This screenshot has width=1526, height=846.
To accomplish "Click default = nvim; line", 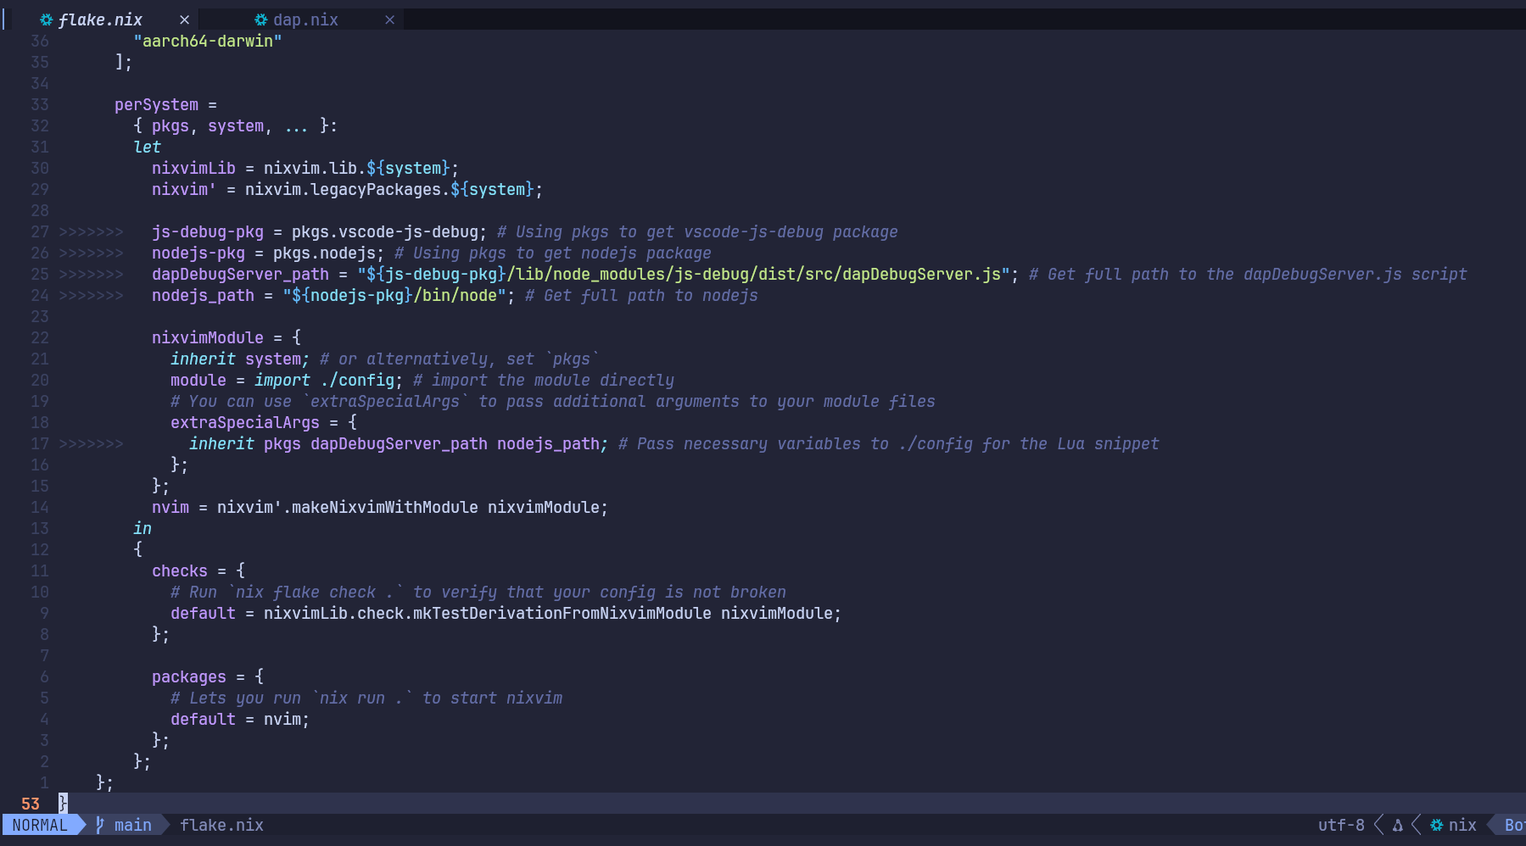I will tap(240, 719).
